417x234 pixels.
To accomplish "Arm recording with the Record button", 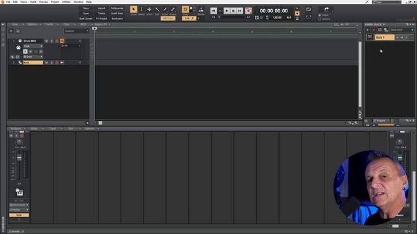I will [248, 10].
